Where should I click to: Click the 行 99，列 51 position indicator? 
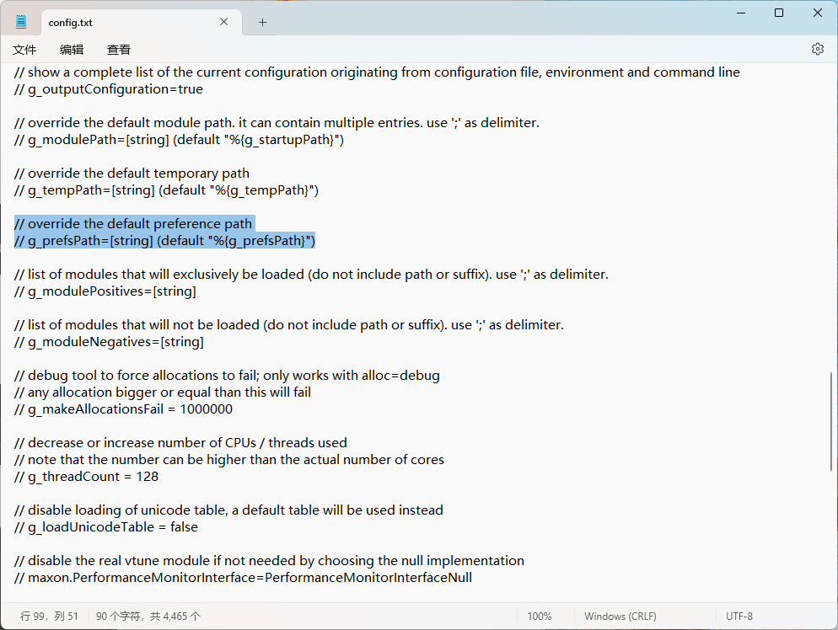pyautogui.click(x=49, y=617)
